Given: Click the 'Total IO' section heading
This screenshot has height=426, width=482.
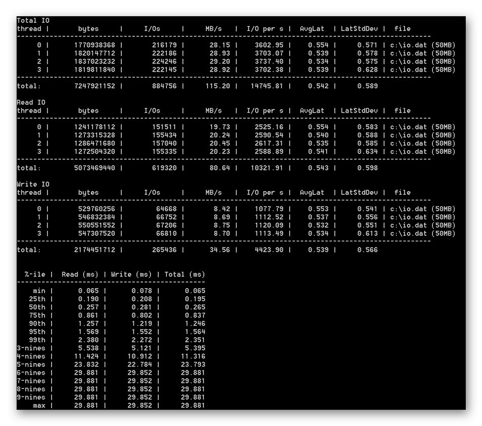Looking at the screenshot, I should click(x=33, y=21).
